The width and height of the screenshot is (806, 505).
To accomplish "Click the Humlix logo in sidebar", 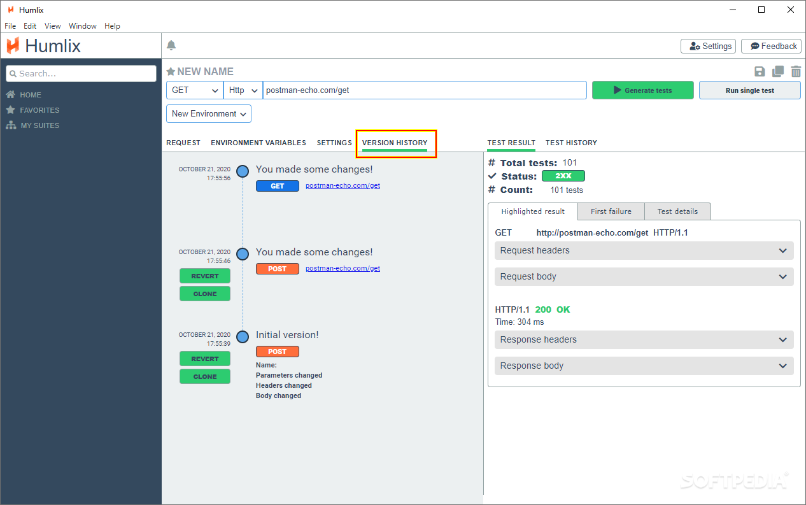I will coord(44,46).
